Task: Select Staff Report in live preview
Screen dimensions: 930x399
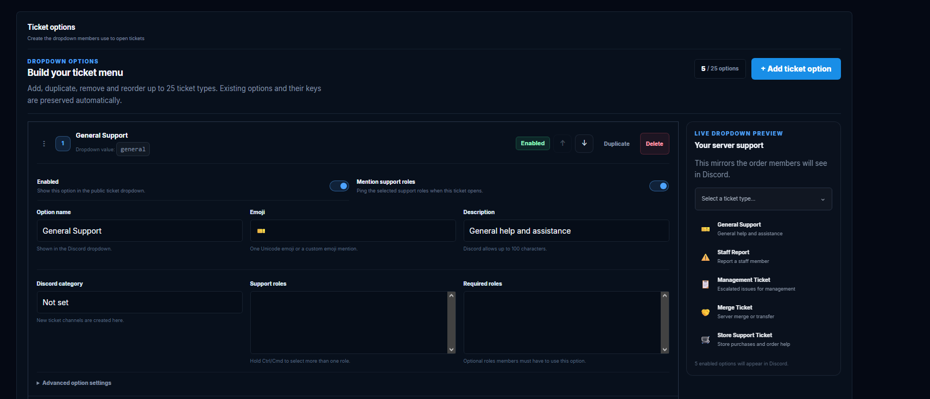Action: (763, 256)
